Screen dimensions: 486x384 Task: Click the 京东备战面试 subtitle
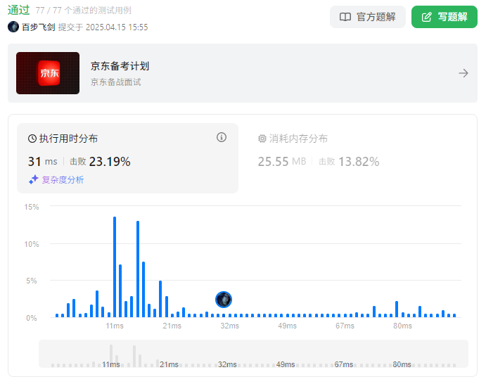(115, 82)
